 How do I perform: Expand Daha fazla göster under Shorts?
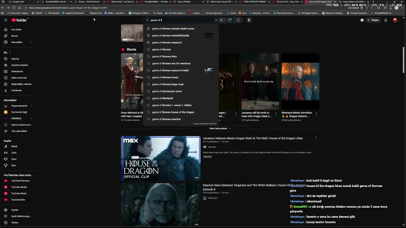tap(220, 128)
